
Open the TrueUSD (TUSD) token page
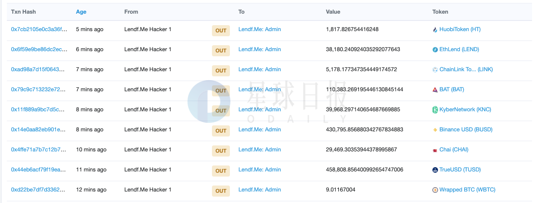pyautogui.click(x=460, y=170)
